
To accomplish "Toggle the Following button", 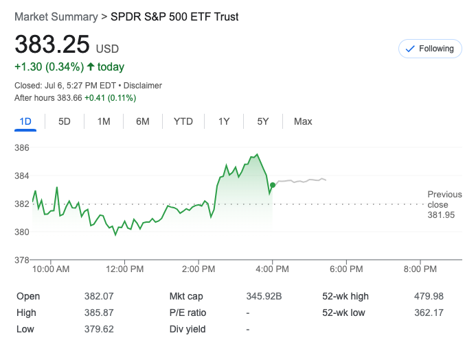I will click(x=430, y=49).
